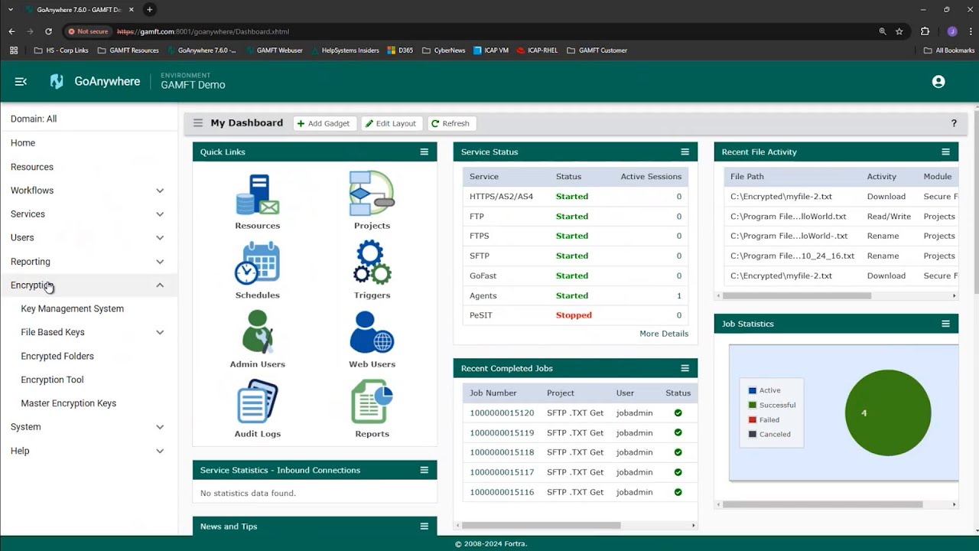The image size is (979, 551).
Task: Click the green Successful pie chart
Action: (888, 413)
